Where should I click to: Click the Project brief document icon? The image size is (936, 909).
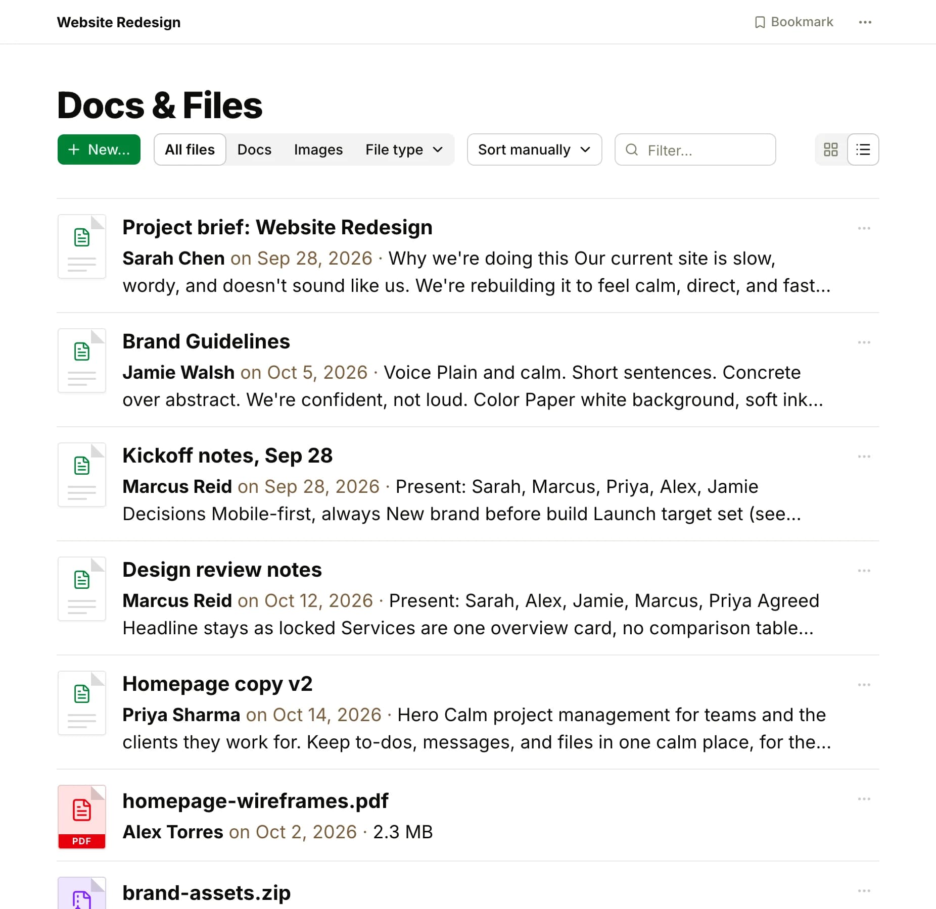(82, 246)
